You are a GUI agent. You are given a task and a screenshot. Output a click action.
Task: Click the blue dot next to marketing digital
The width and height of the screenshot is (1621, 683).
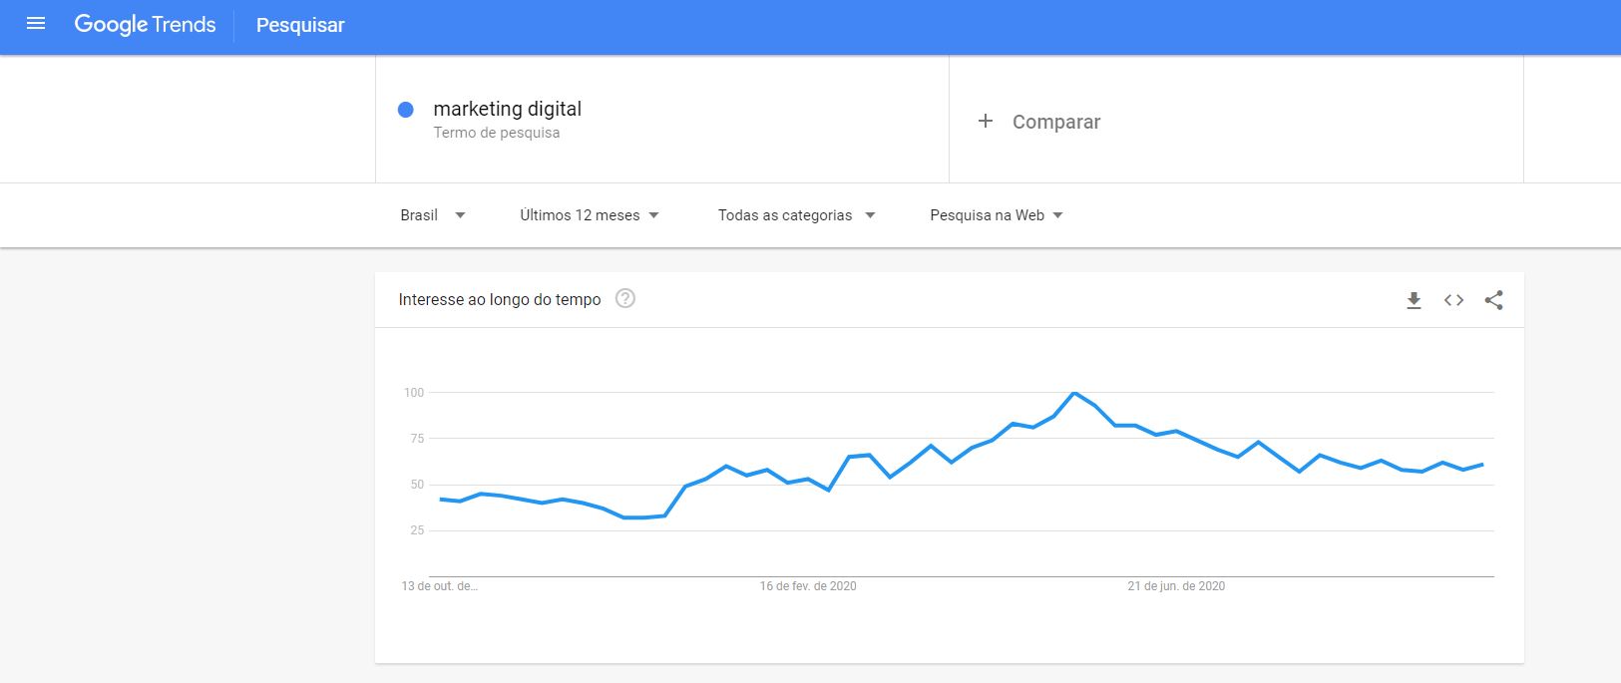pos(404,110)
